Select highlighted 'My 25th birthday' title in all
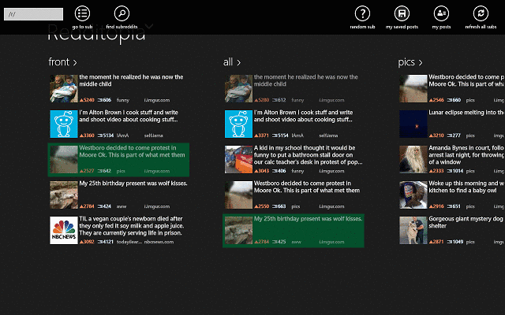 click(309, 219)
